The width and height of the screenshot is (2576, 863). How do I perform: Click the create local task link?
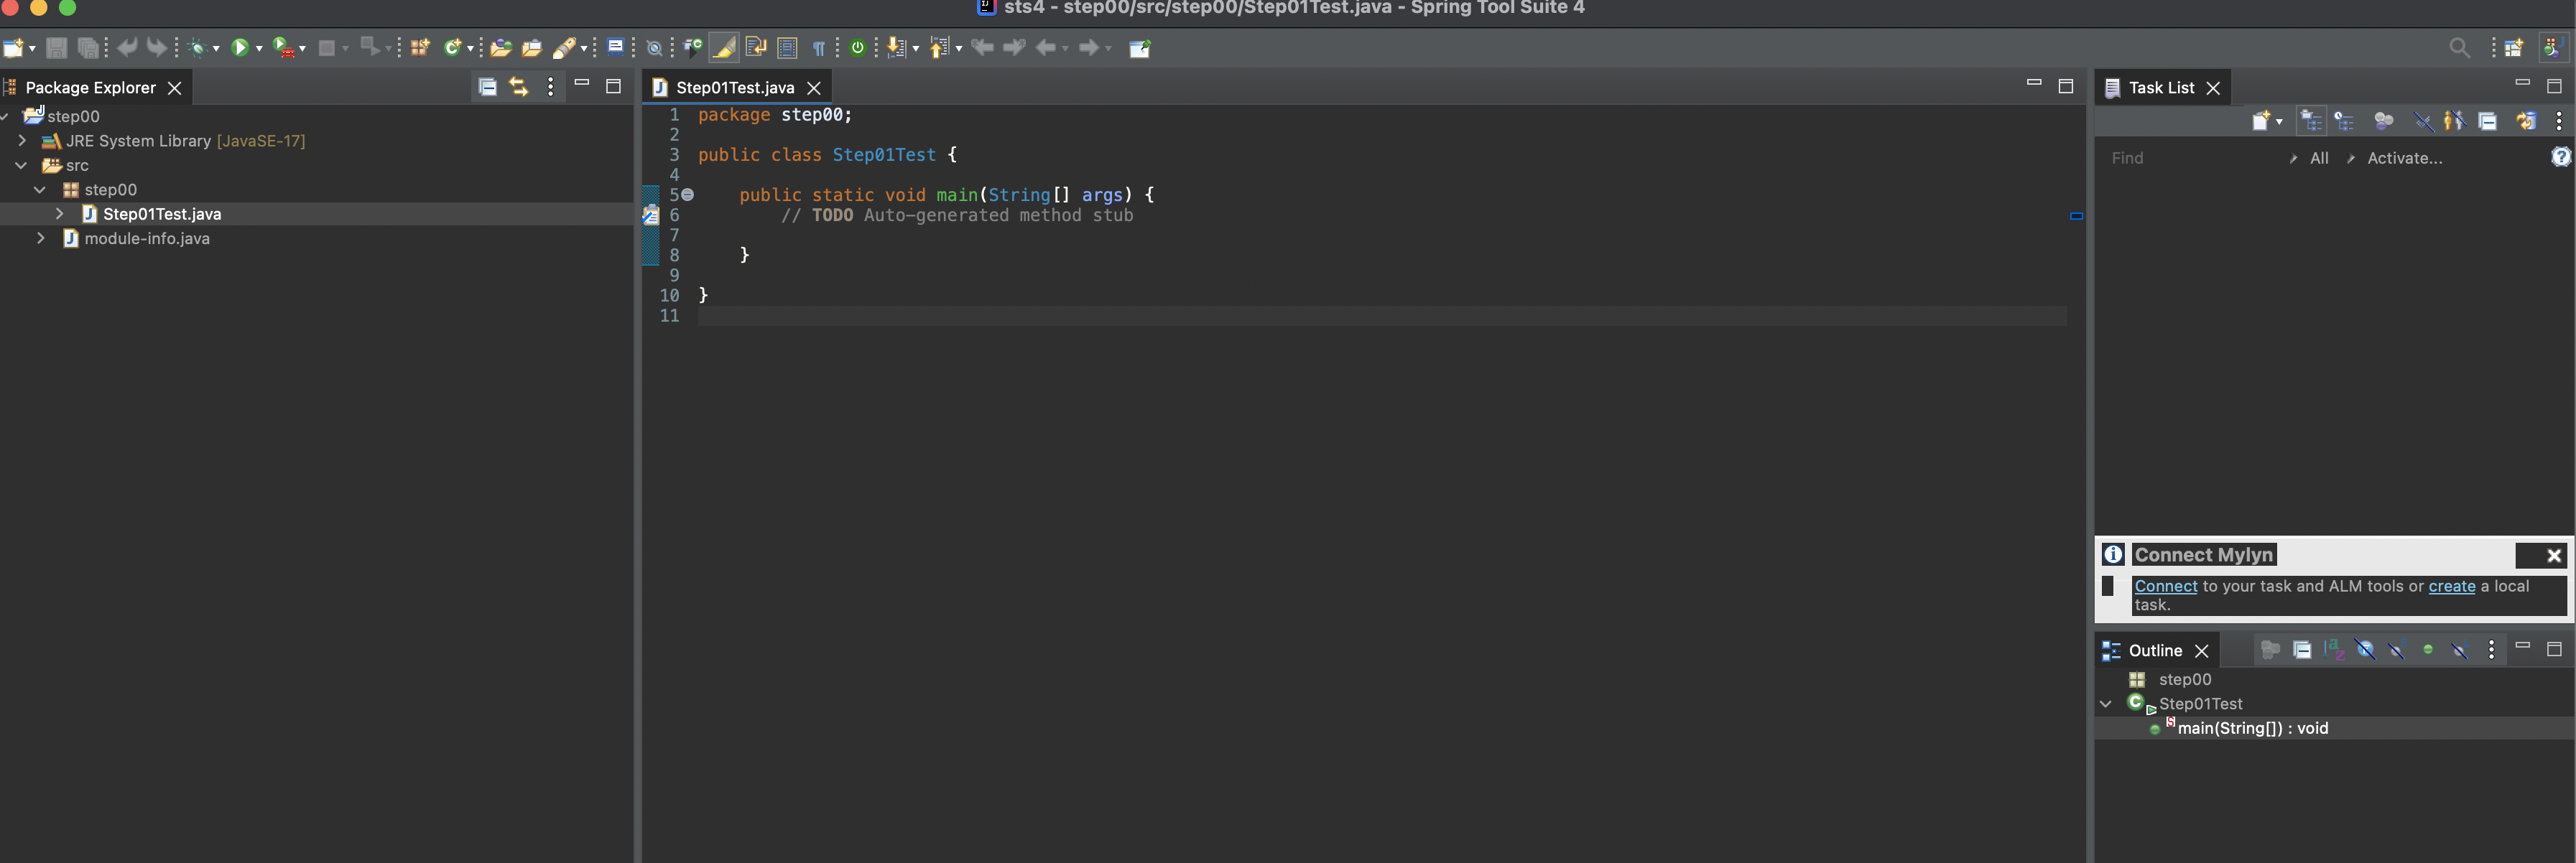(2451, 586)
